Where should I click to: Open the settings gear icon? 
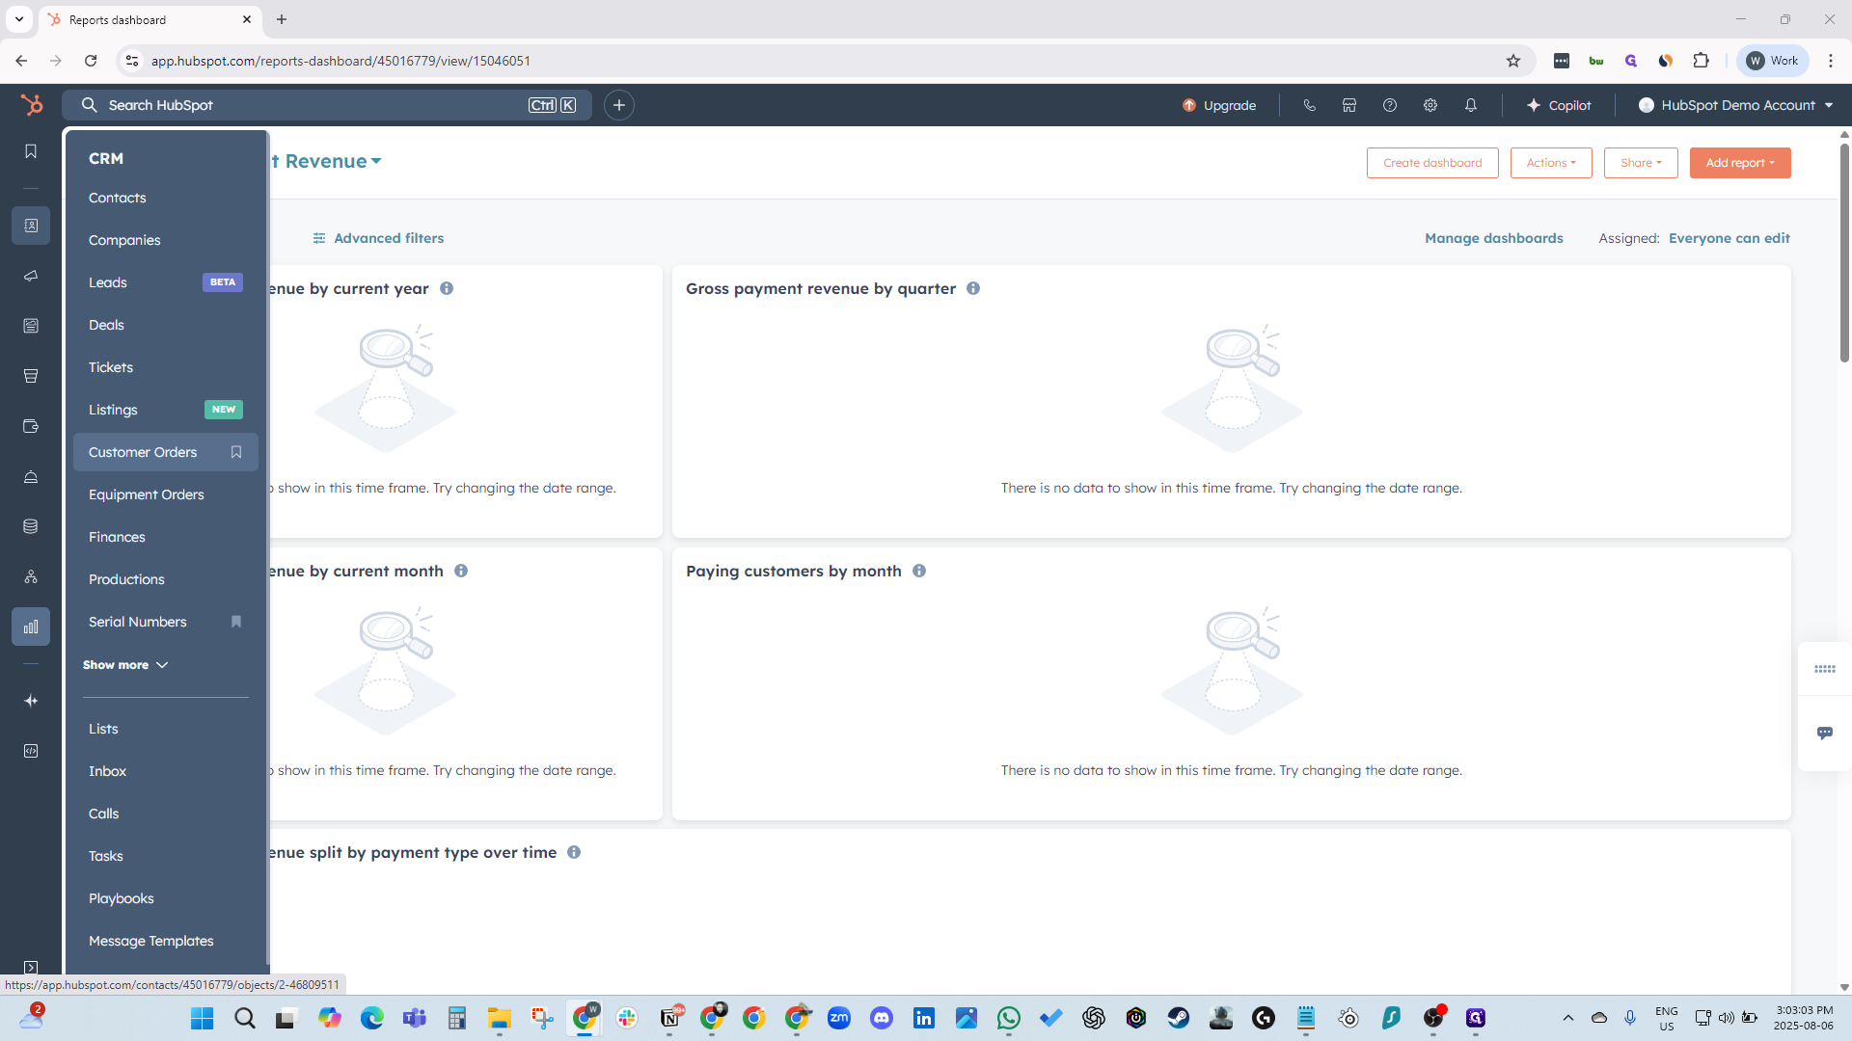click(x=1430, y=105)
